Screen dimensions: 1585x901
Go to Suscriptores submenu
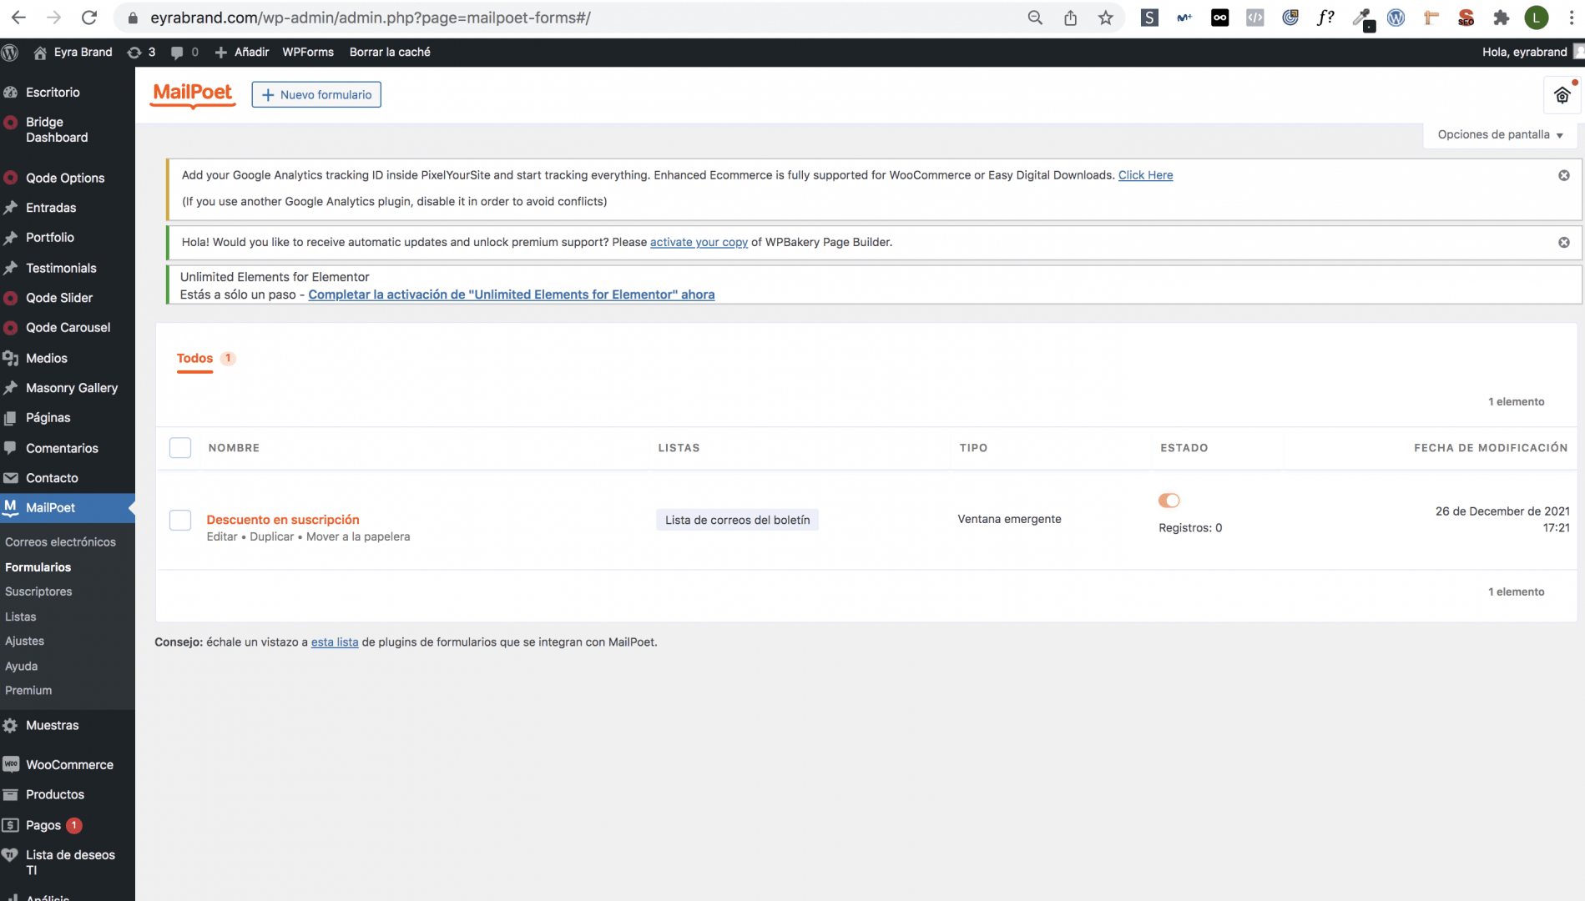tap(38, 591)
